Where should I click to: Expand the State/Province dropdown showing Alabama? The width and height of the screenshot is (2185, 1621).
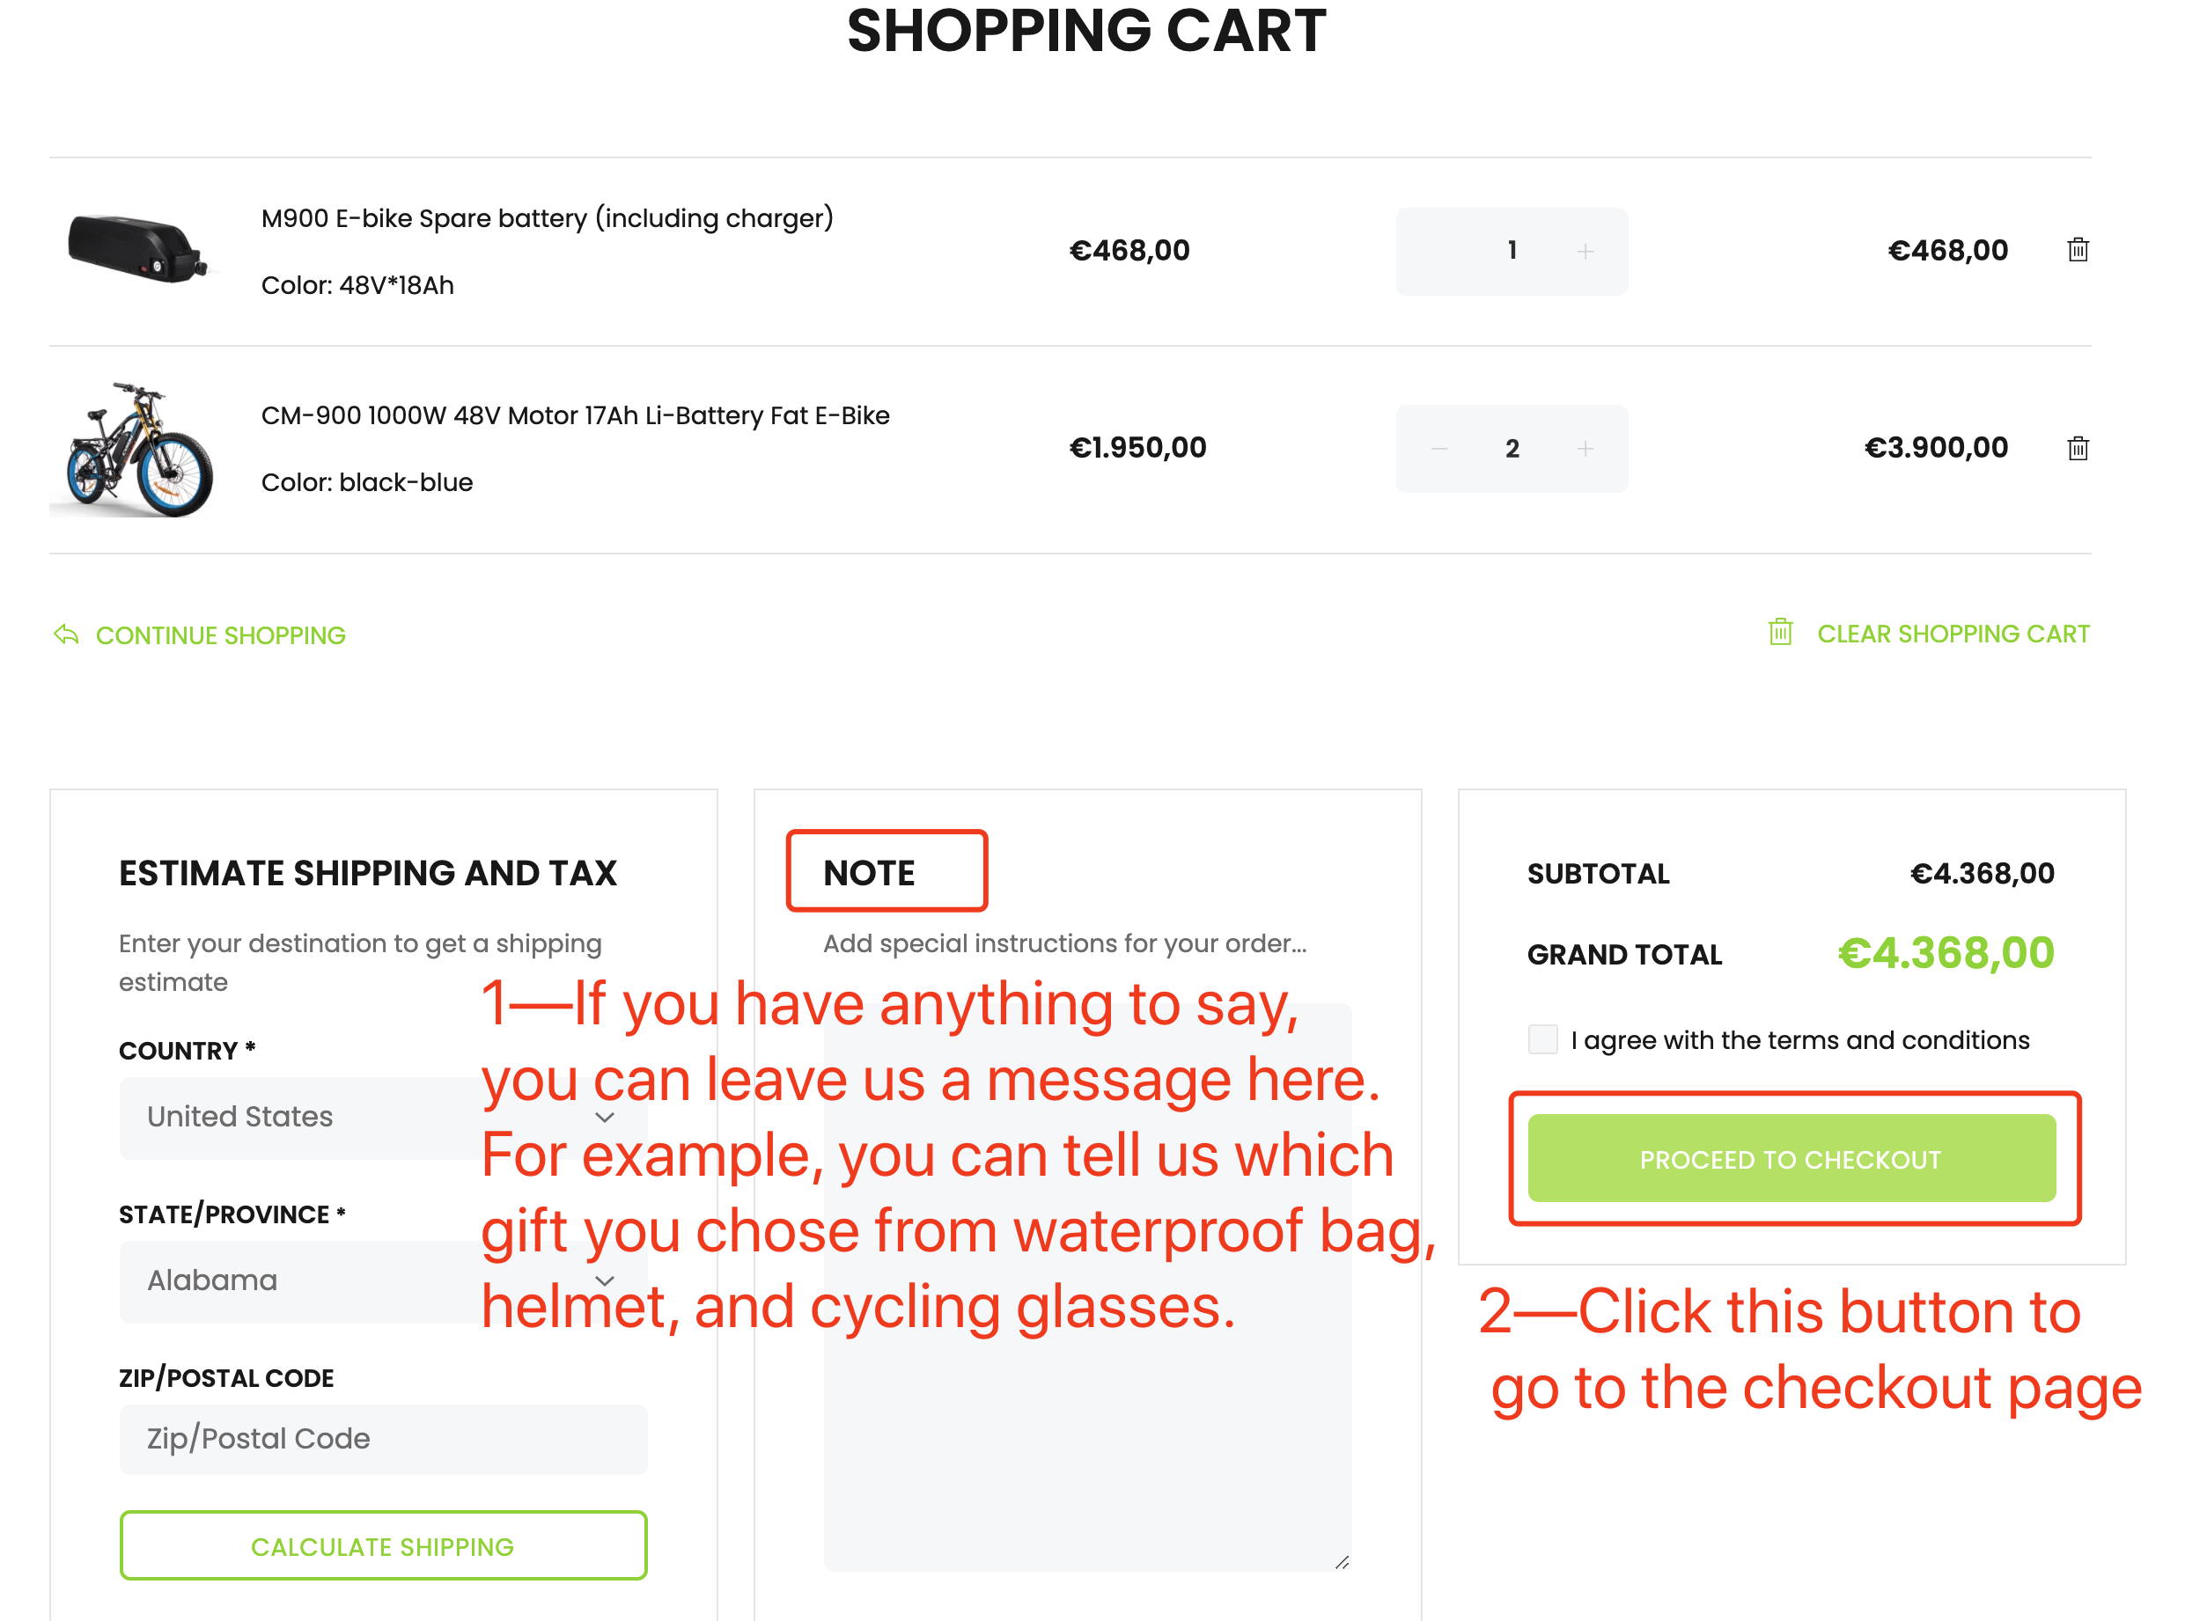(x=383, y=1281)
